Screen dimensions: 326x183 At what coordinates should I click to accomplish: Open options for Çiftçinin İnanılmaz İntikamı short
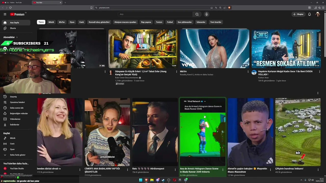tap(318, 170)
